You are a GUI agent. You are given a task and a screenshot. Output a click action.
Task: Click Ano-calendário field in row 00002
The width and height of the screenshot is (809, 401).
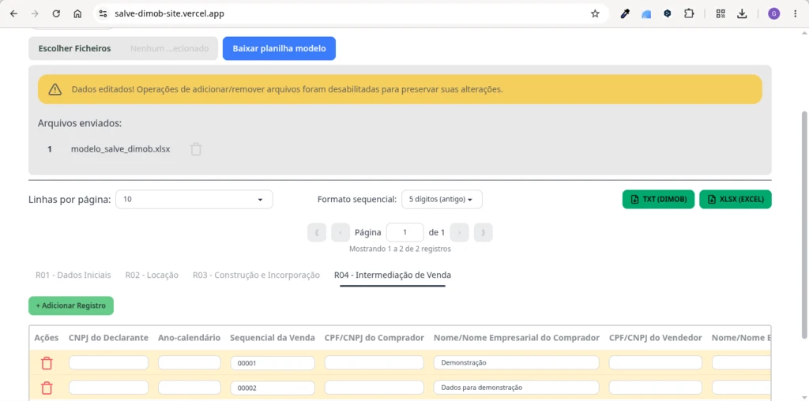click(190, 387)
